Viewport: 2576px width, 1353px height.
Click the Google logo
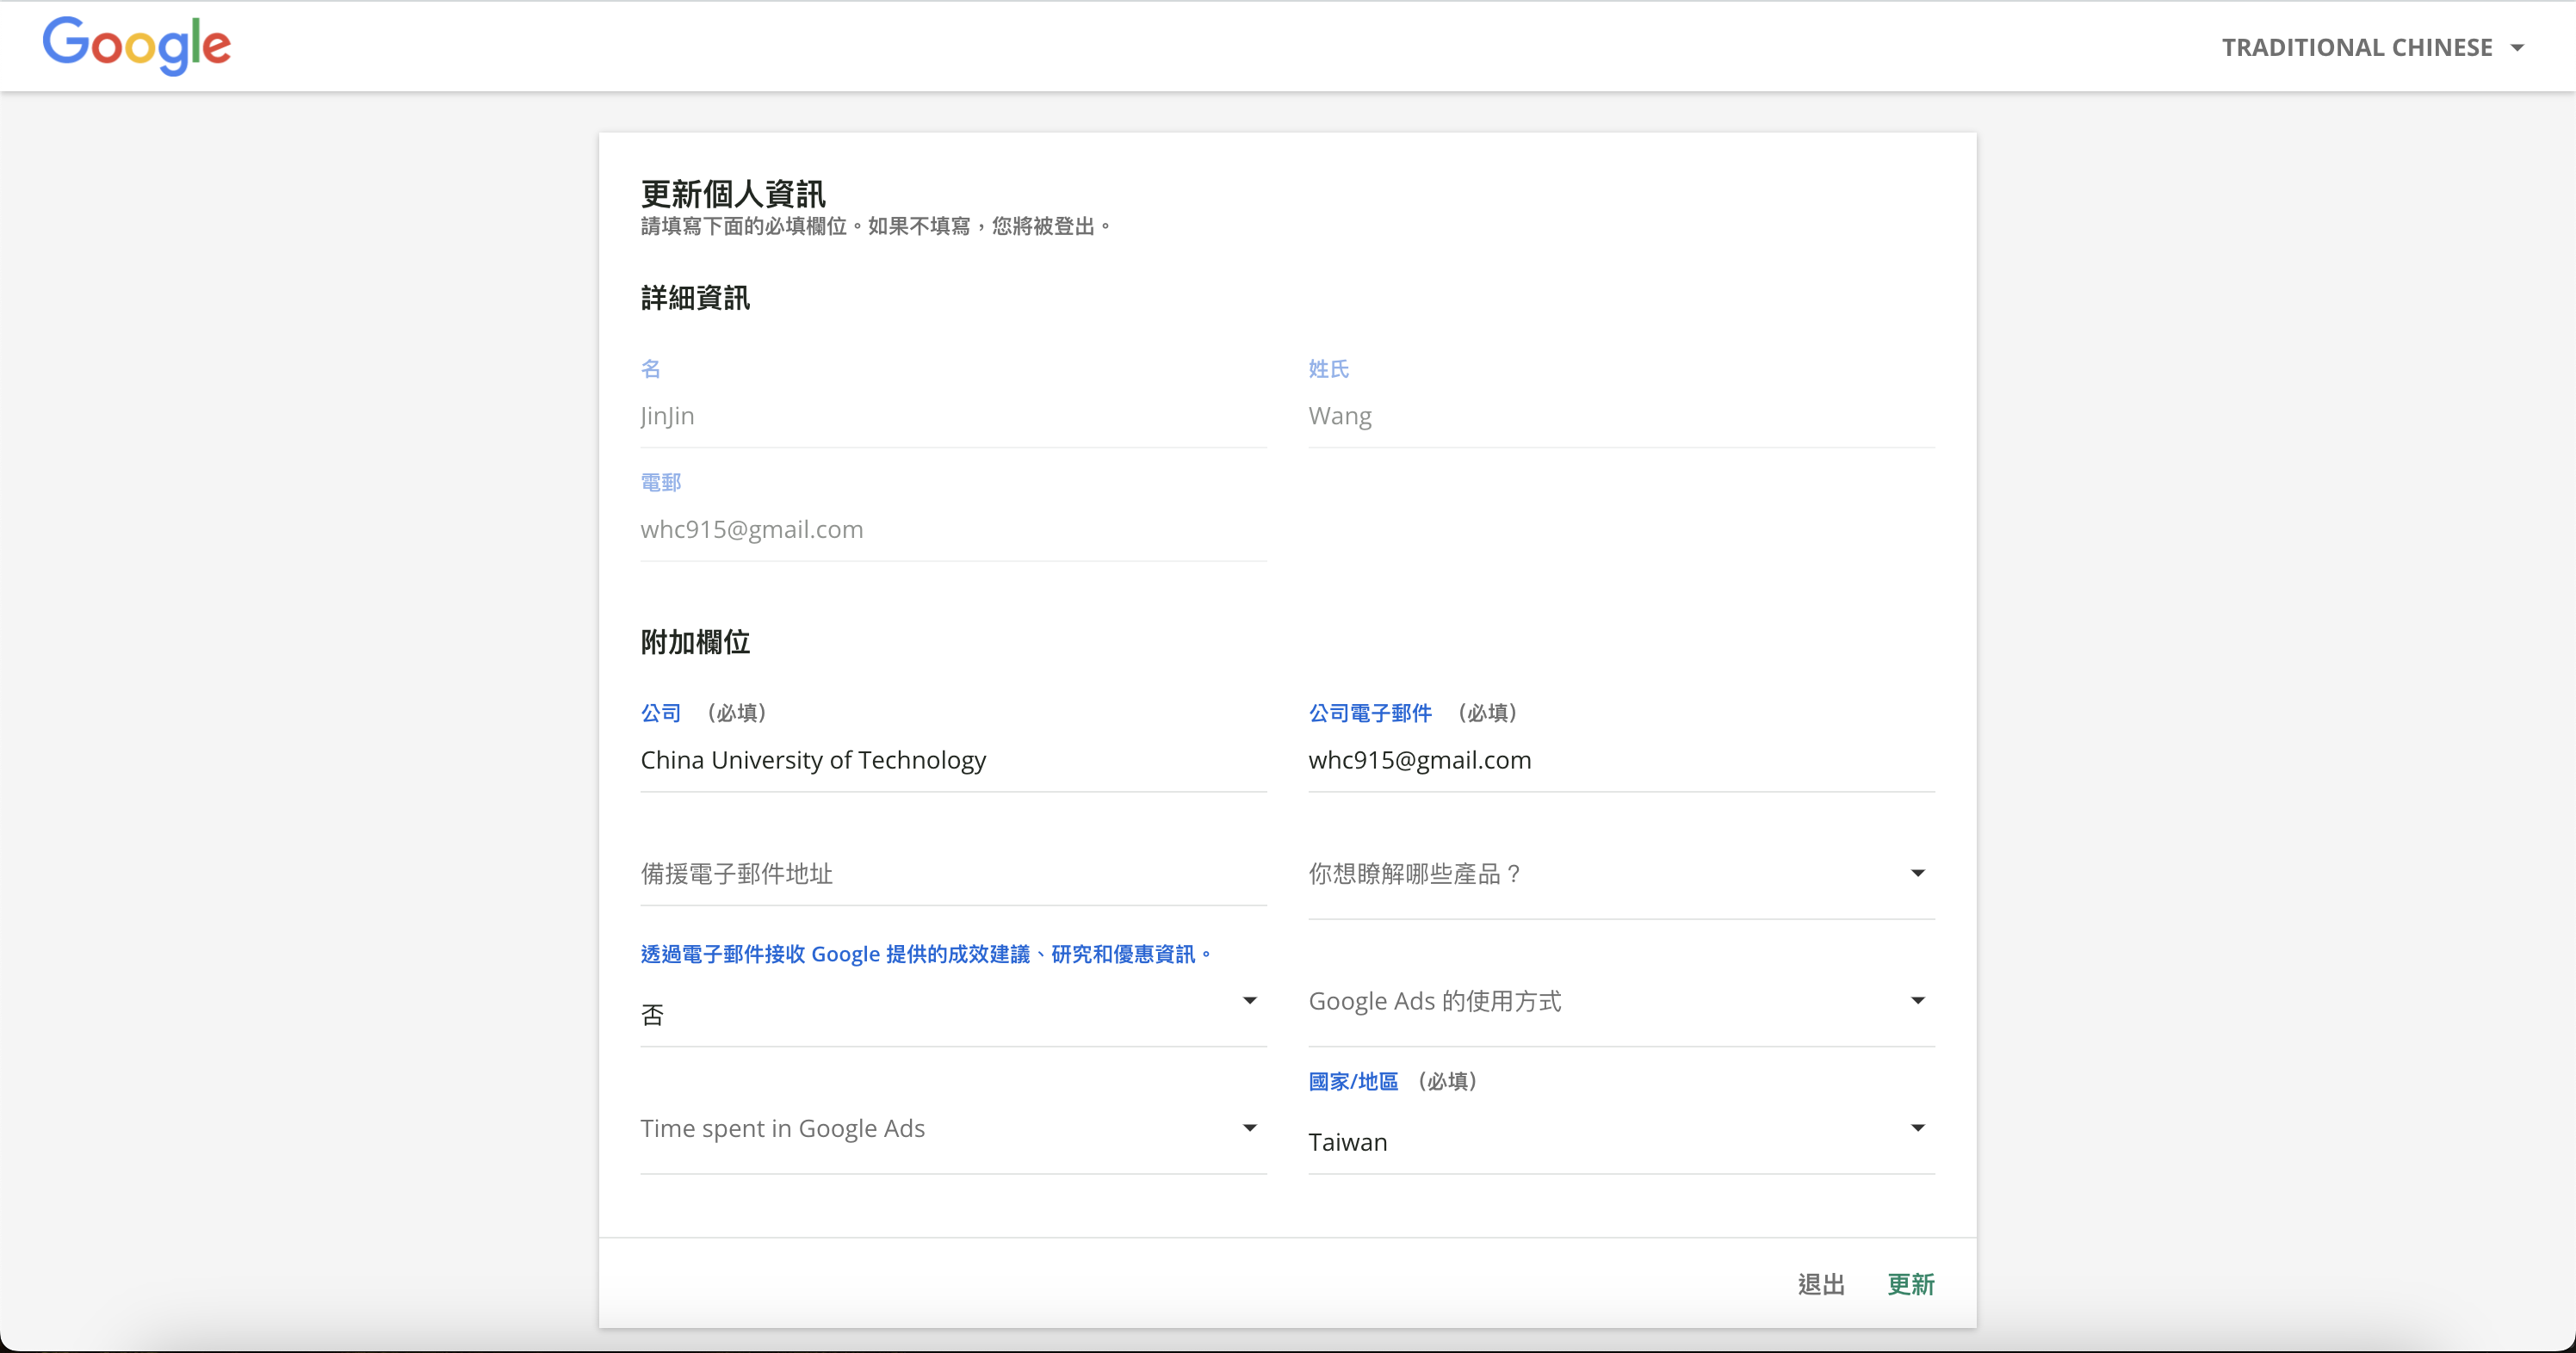point(136,45)
